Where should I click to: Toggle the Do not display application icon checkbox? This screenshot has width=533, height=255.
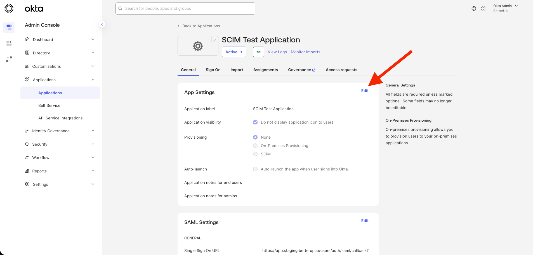coord(255,122)
